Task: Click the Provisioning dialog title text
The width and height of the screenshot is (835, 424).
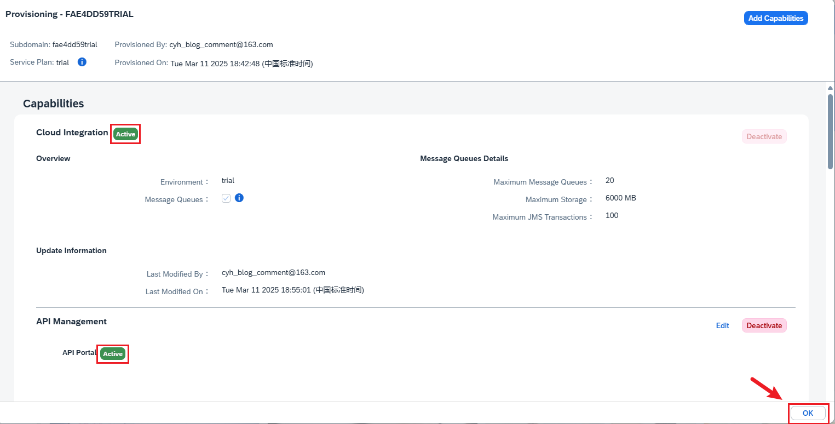Action: 69,14
